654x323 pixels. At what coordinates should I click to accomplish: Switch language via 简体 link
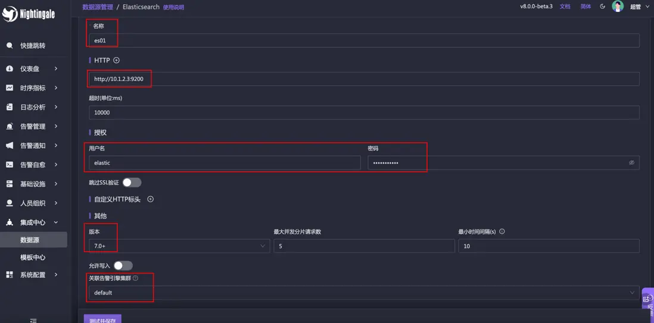click(x=586, y=7)
